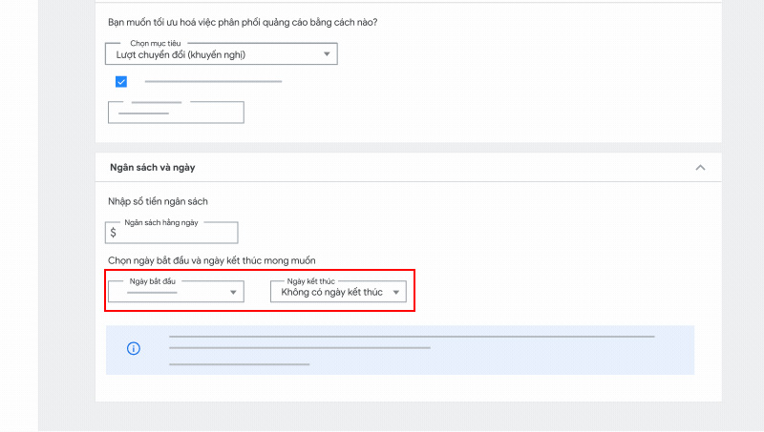
Task: Open the 'Chọn mục tiêu' dropdown
Action: click(x=221, y=54)
